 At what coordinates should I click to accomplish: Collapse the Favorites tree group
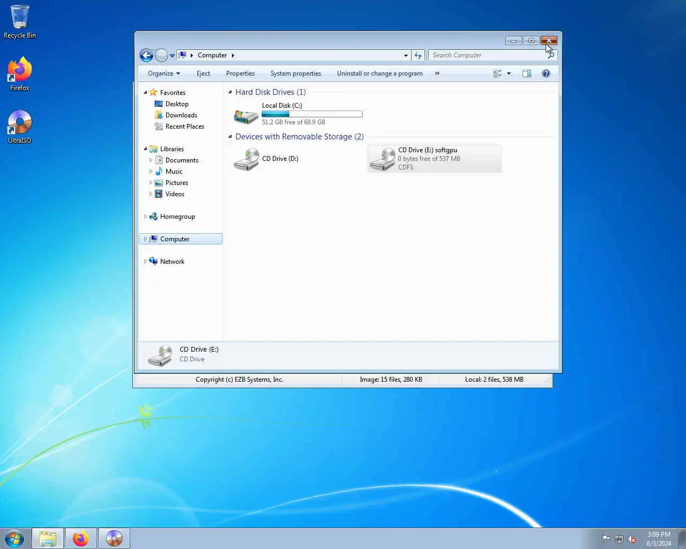145,92
